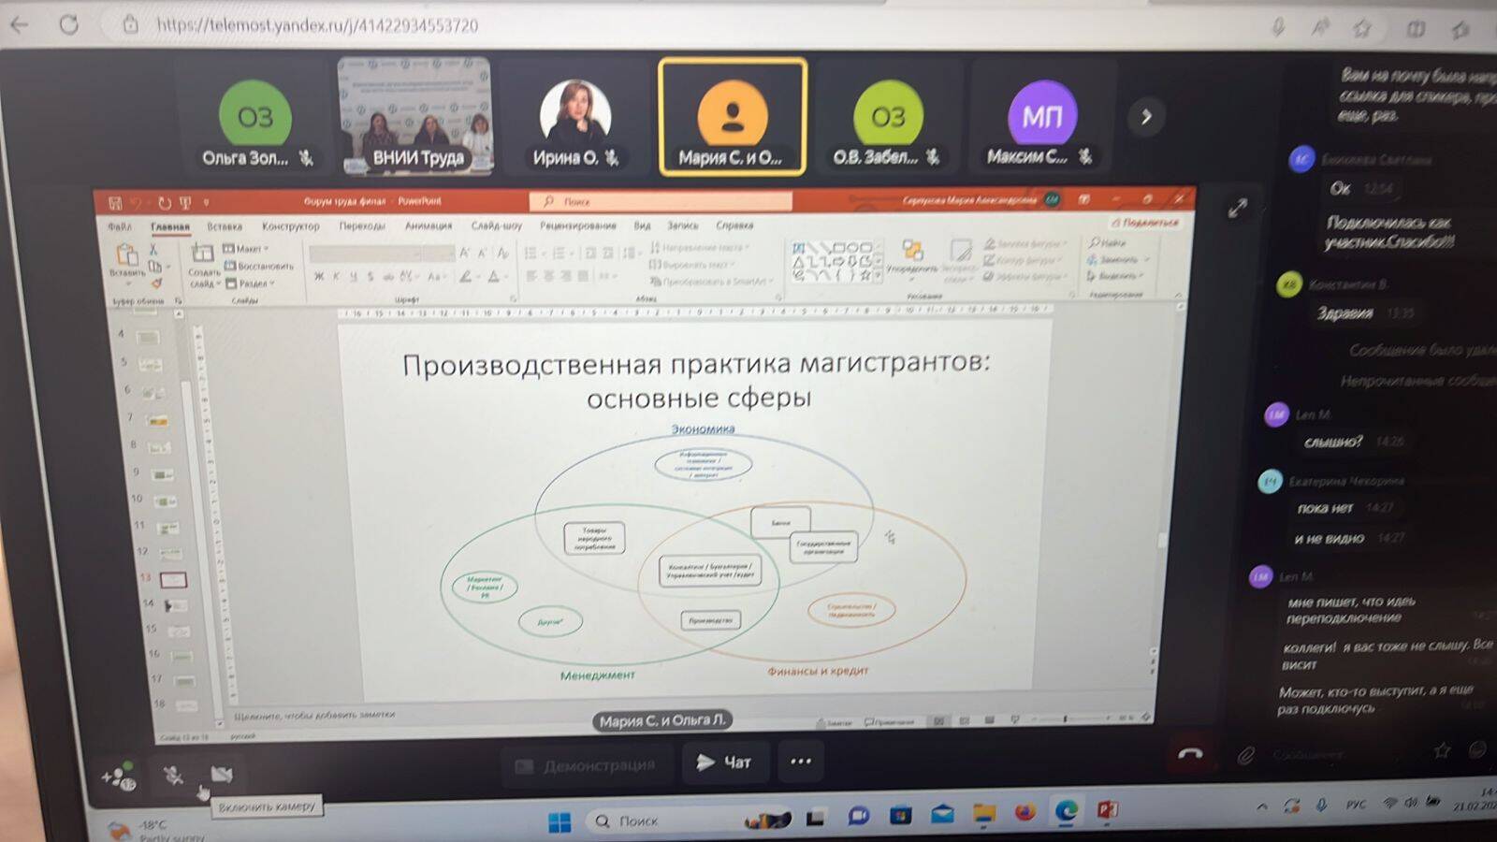Switch to Рецензирование tab in PowerPoint

coord(578,226)
